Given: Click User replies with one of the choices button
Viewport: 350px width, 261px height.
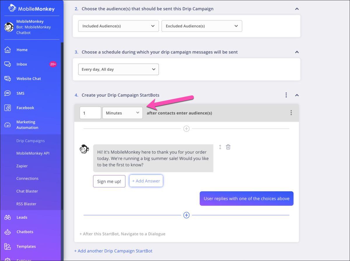Looking at the screenshot, I should 246,199.
